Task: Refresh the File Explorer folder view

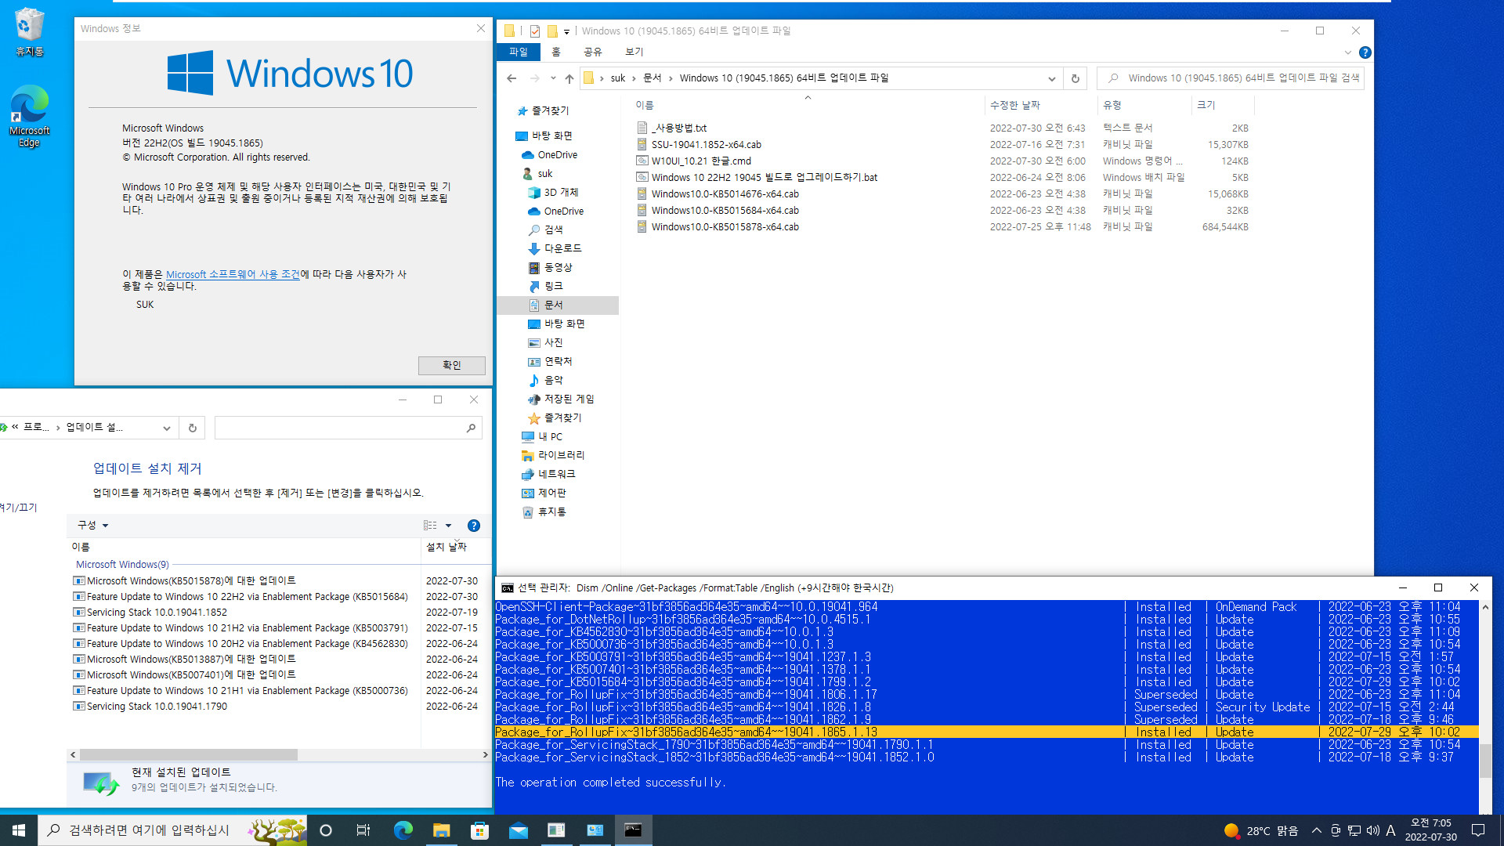Action: click(1075, 78)
